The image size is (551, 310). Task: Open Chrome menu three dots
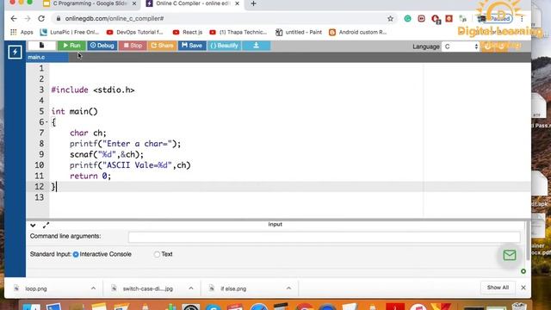coord(522,19)
